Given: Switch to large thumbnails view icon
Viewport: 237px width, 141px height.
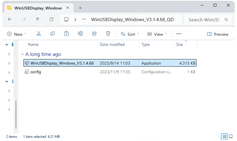Looking at the screenshot, I should coord(231,137).
